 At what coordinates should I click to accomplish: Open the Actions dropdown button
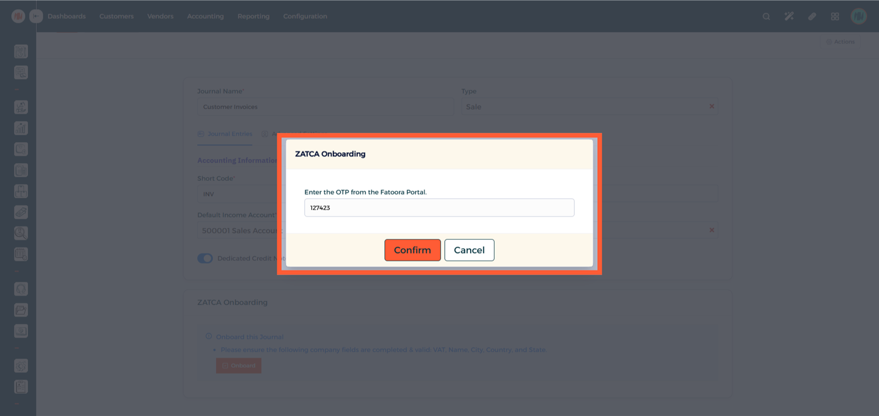click(x=840, y=42)
